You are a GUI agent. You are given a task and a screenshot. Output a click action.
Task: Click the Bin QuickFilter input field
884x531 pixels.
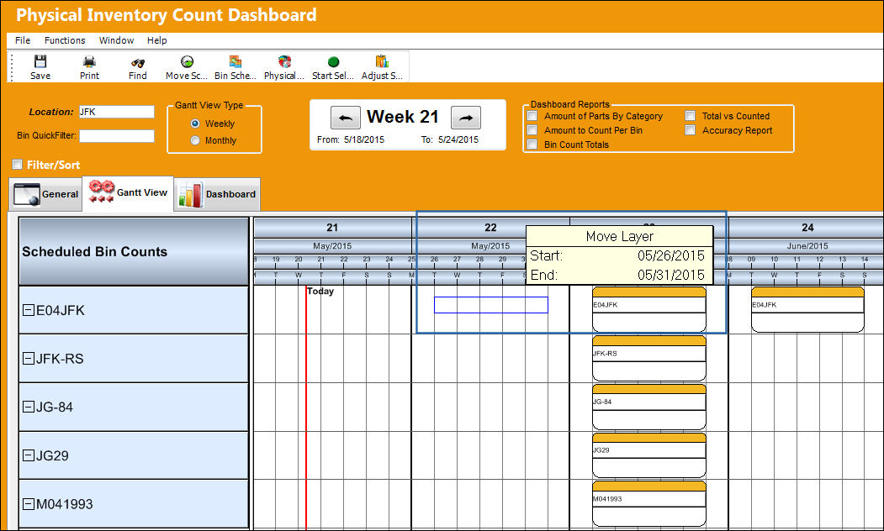coord(116,136)
